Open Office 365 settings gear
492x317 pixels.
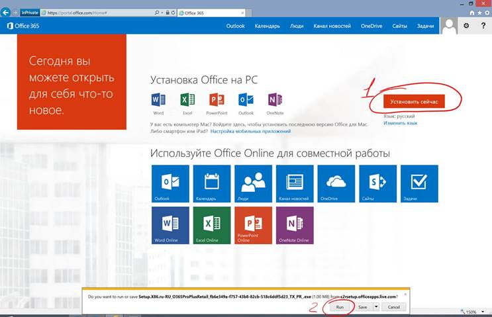(x=466, y=26)
